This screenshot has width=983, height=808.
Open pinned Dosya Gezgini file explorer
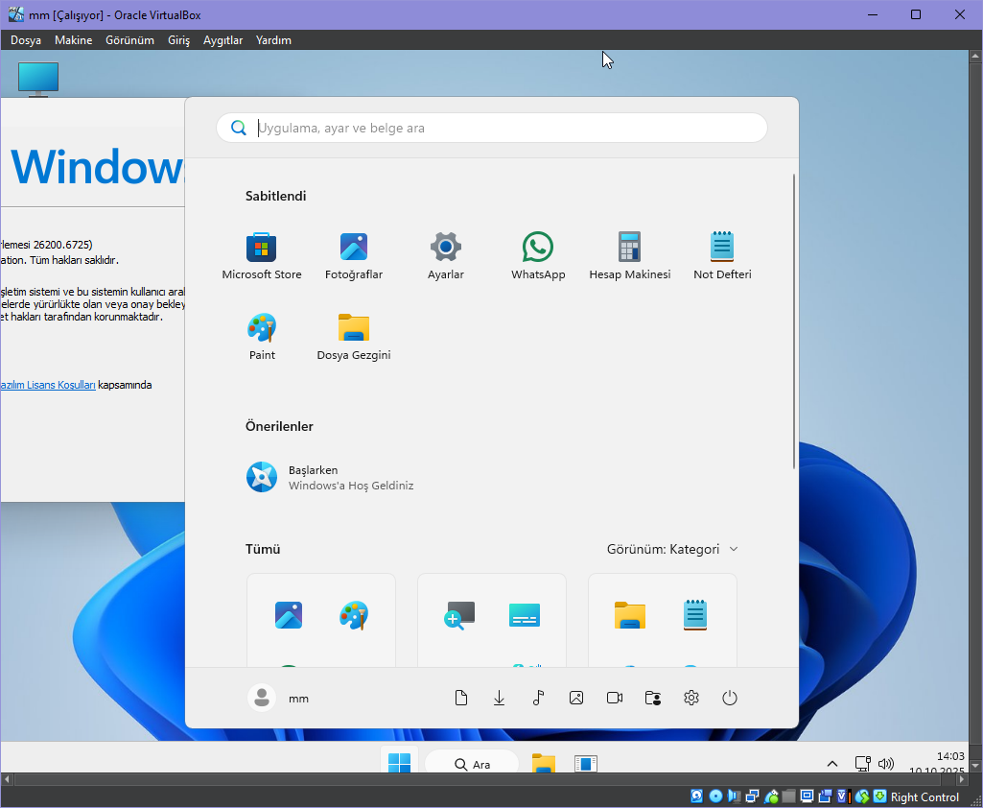[354, 336]
